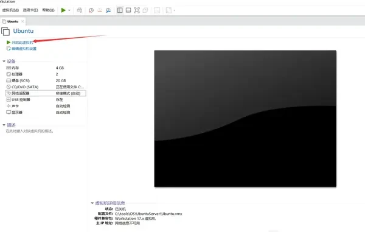Click the virtual machine preview screen
365x232 pixels.
(245, 119)
